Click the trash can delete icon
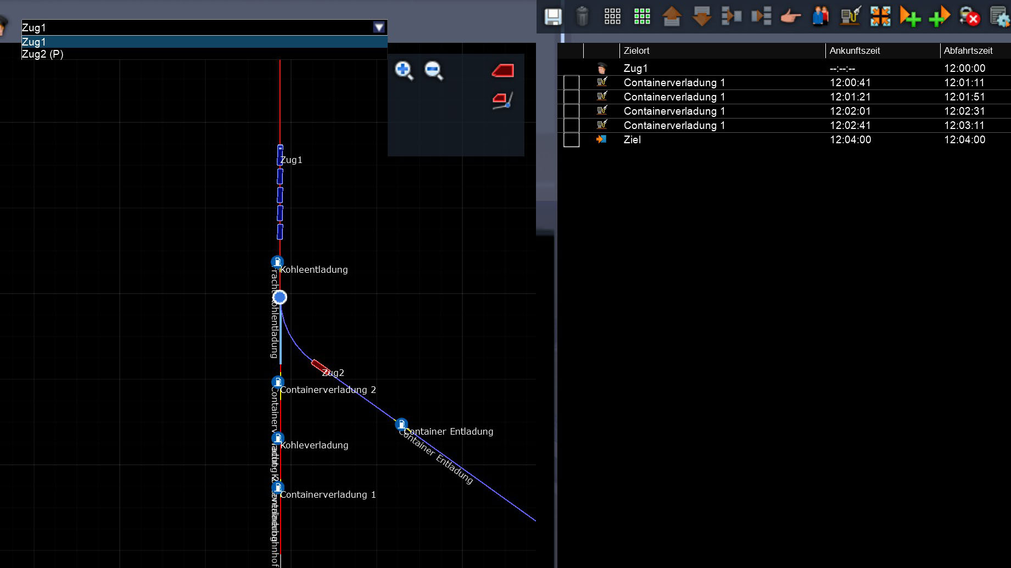This screenshot has width=1011, height=568. [x=582, y=16]
